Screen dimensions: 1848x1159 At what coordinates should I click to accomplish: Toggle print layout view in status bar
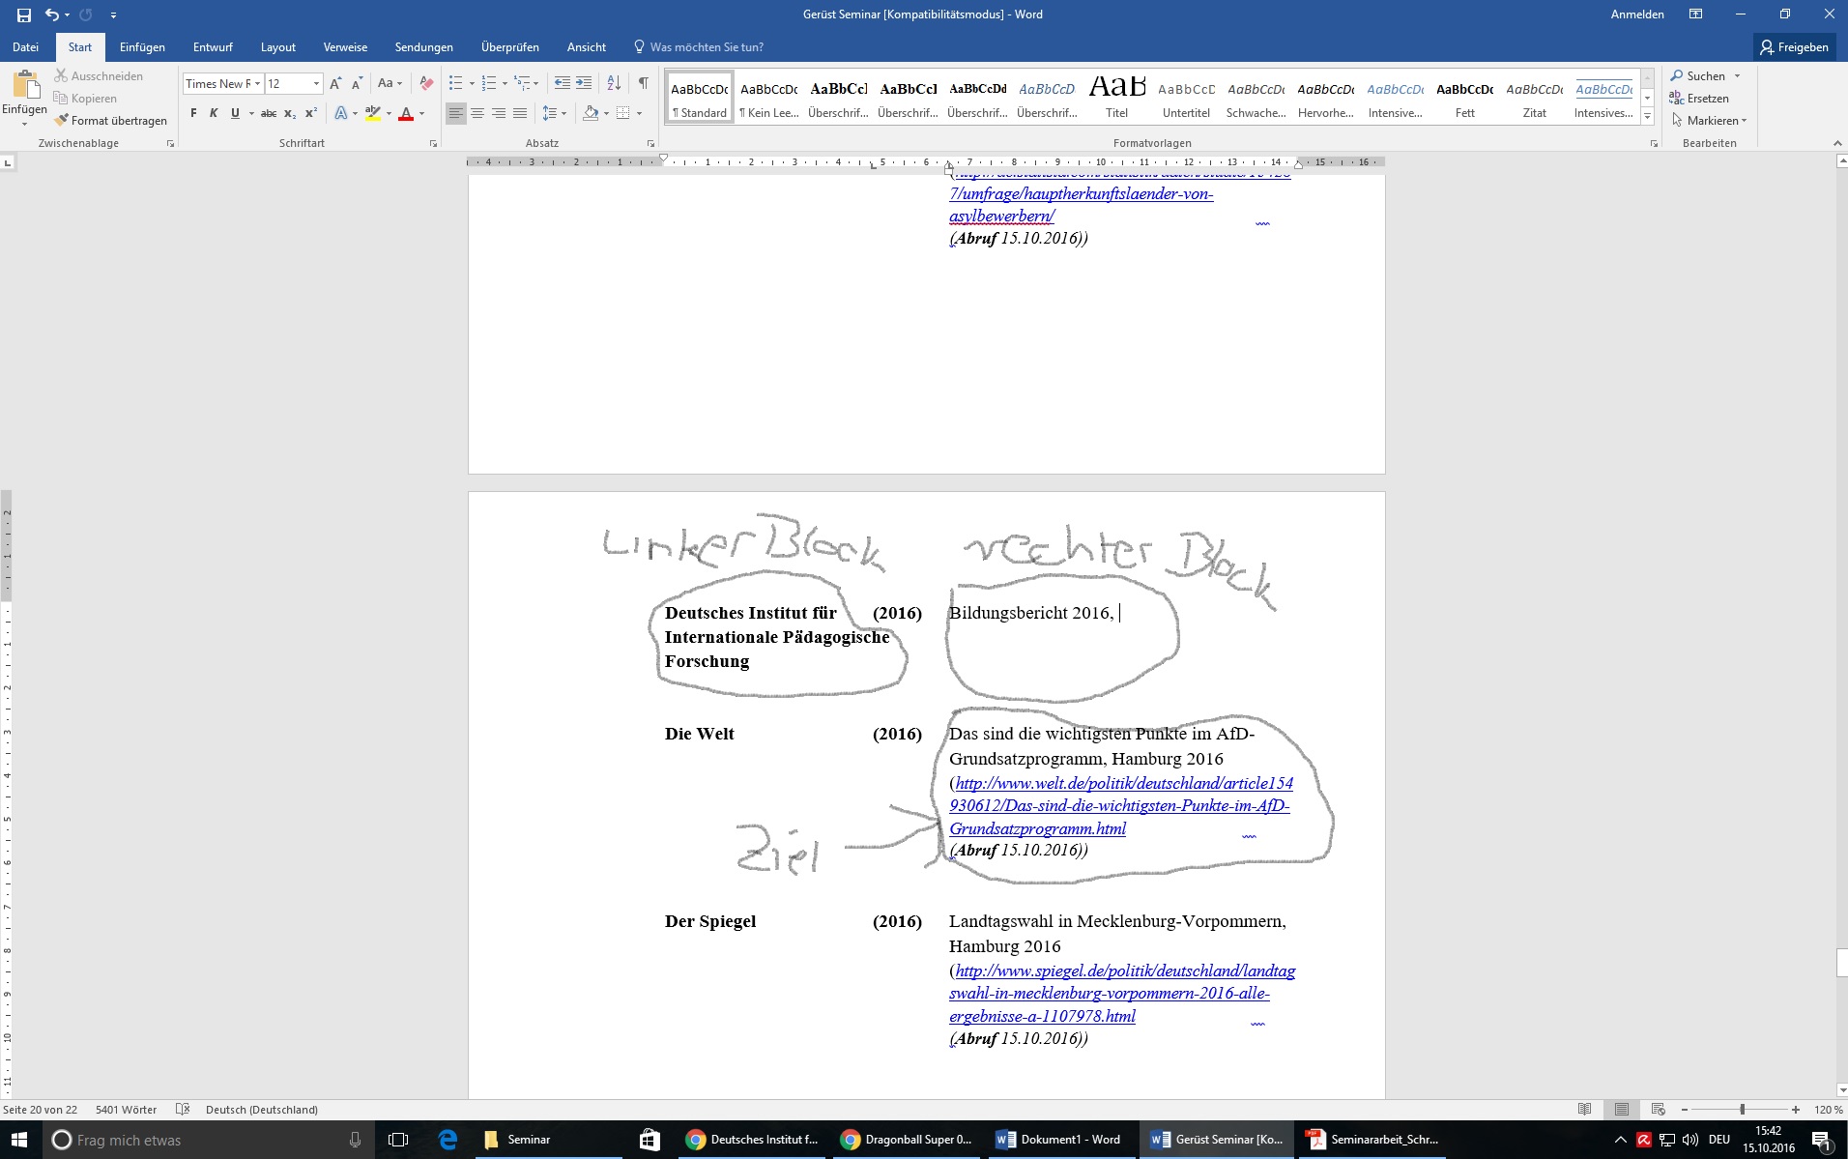tap(1622, 1110)
